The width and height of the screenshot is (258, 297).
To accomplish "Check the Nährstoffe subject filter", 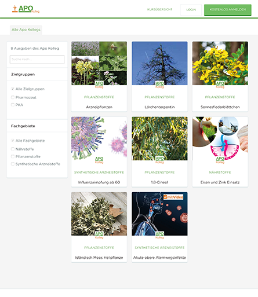I will [13, 149].
